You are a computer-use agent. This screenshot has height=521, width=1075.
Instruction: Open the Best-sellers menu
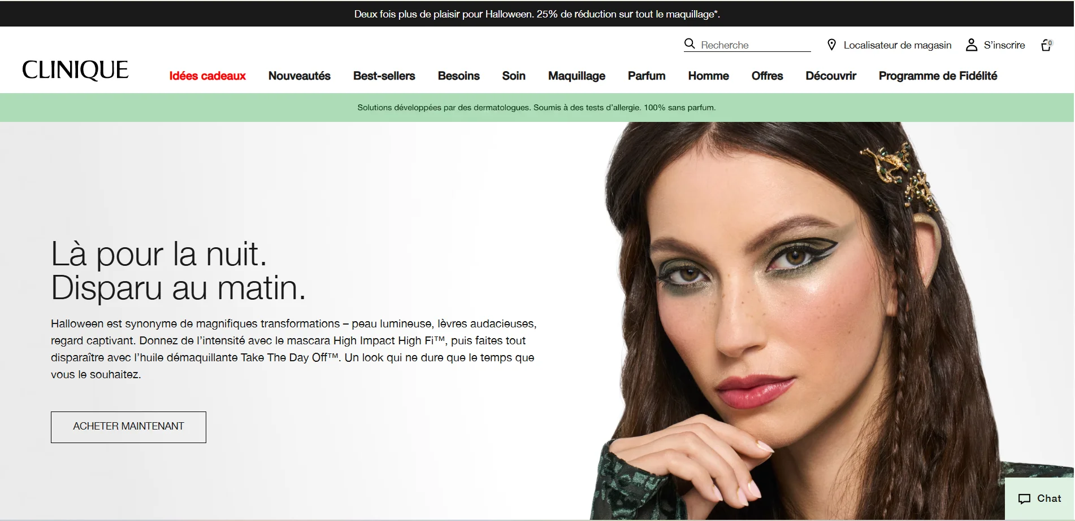coord(384,76)
